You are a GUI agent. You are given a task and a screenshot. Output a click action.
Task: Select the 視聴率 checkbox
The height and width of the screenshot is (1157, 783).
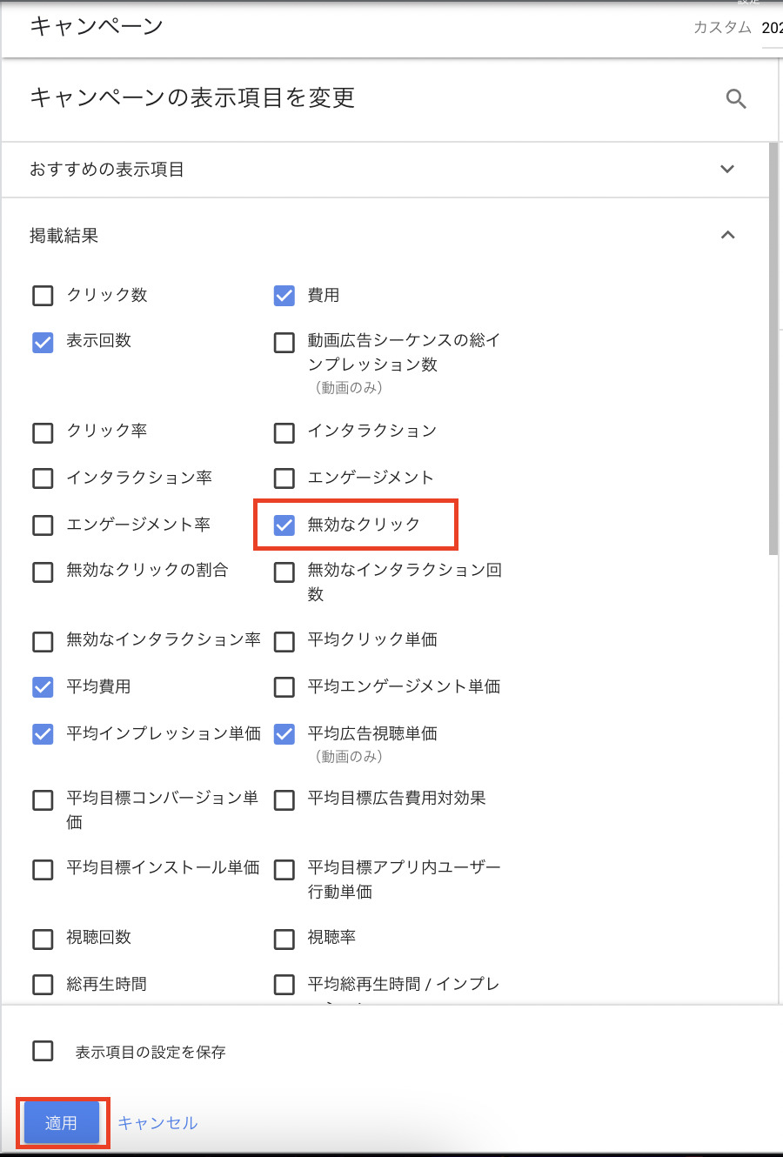point(284,939)
